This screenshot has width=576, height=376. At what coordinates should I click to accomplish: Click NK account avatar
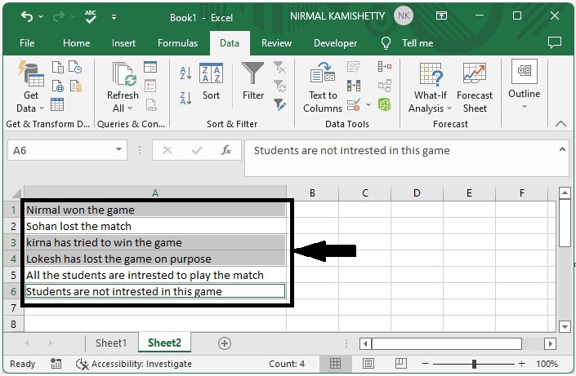click(404, 15)
